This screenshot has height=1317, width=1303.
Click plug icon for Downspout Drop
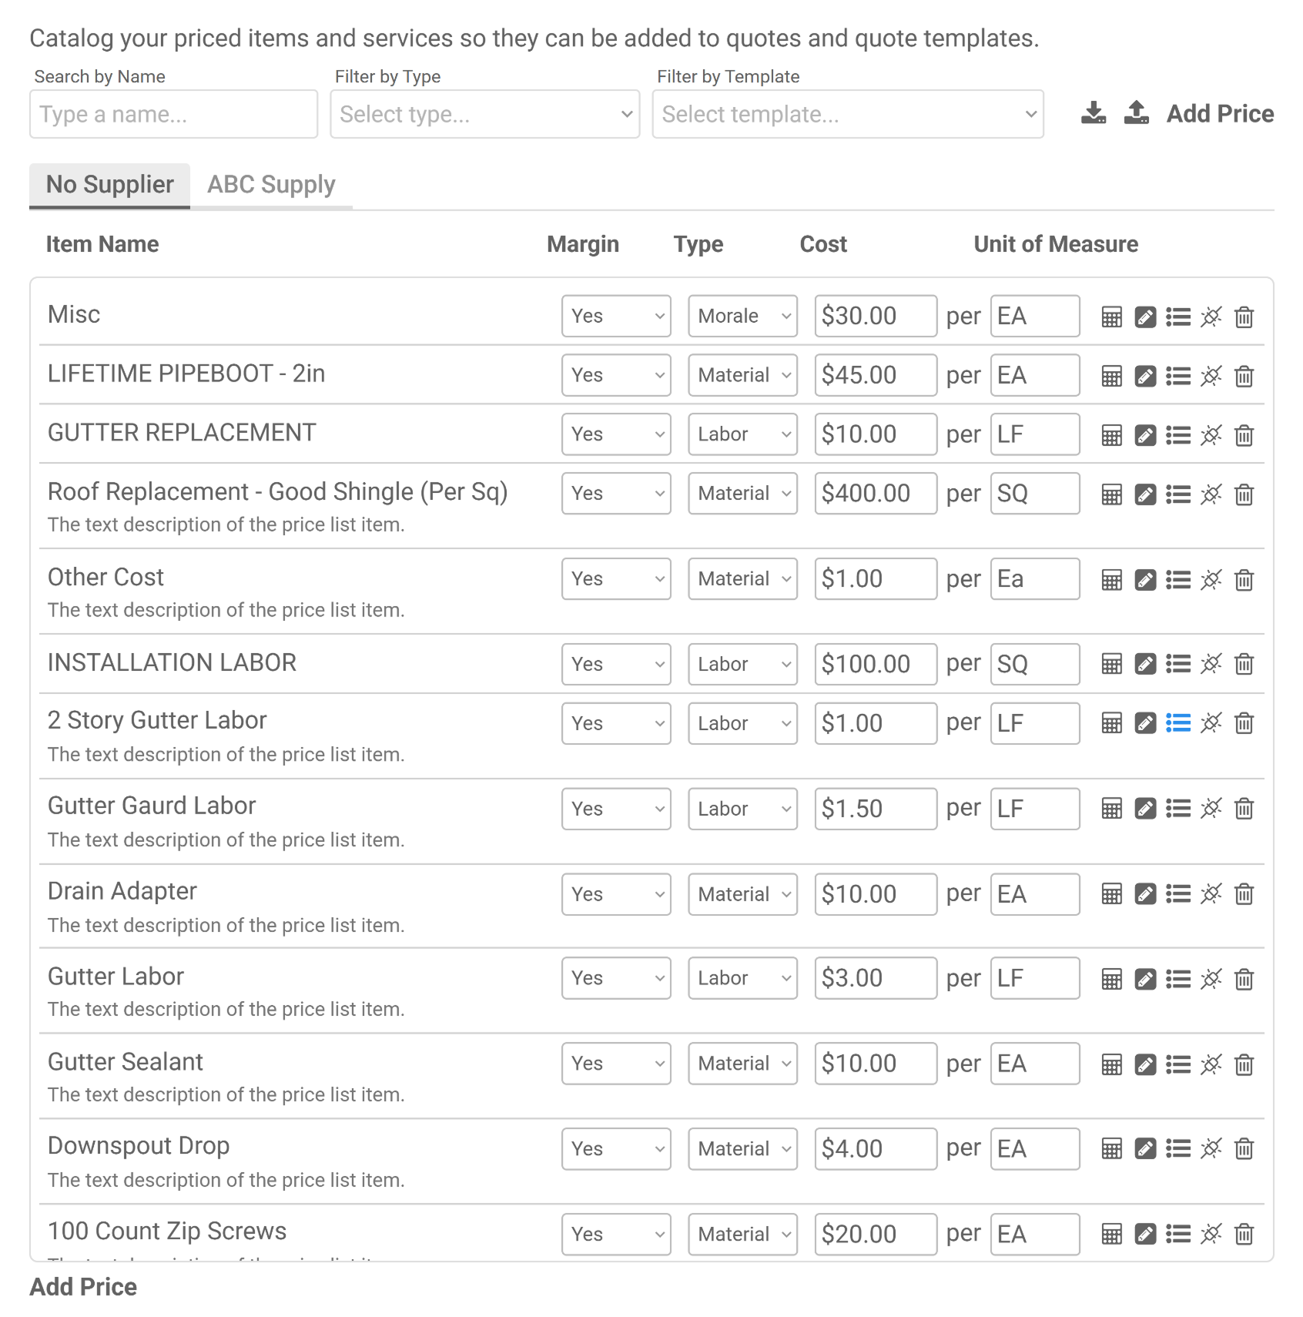coord(1211,1149)
